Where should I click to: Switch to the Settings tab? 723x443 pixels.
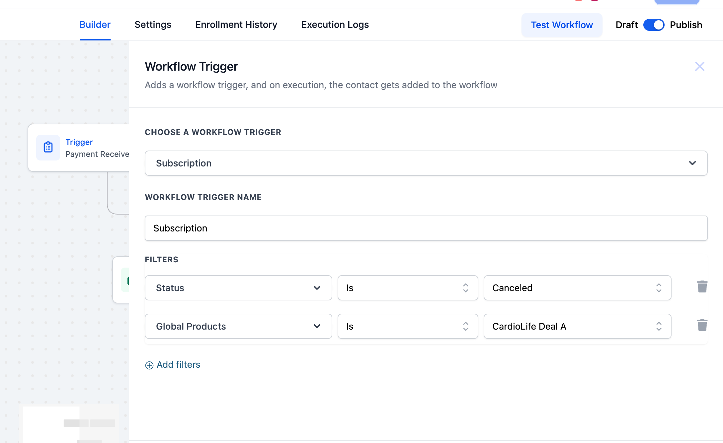click(x=153, y=25)
